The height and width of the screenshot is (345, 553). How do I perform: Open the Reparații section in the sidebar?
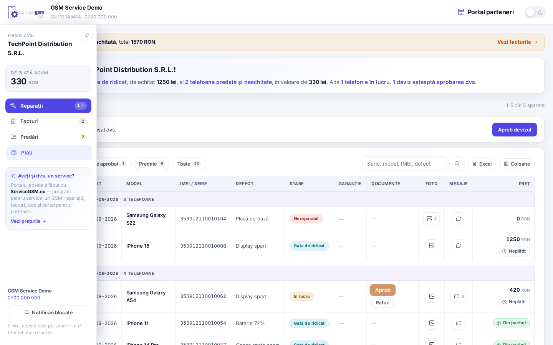(48, 106)
